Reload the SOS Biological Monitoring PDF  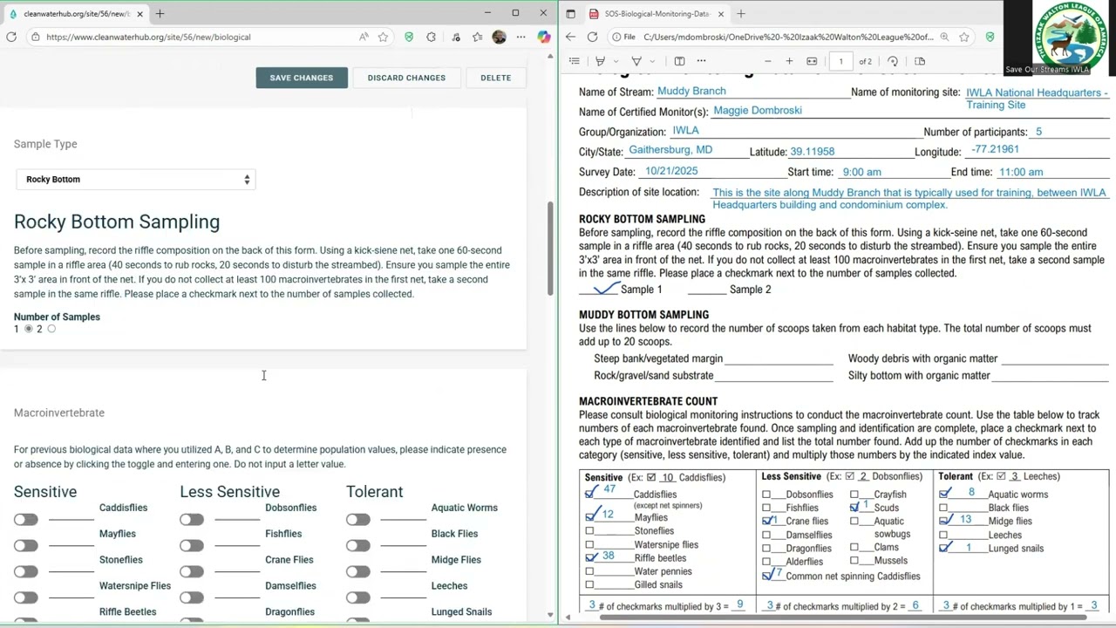click(x=592, y=37)
